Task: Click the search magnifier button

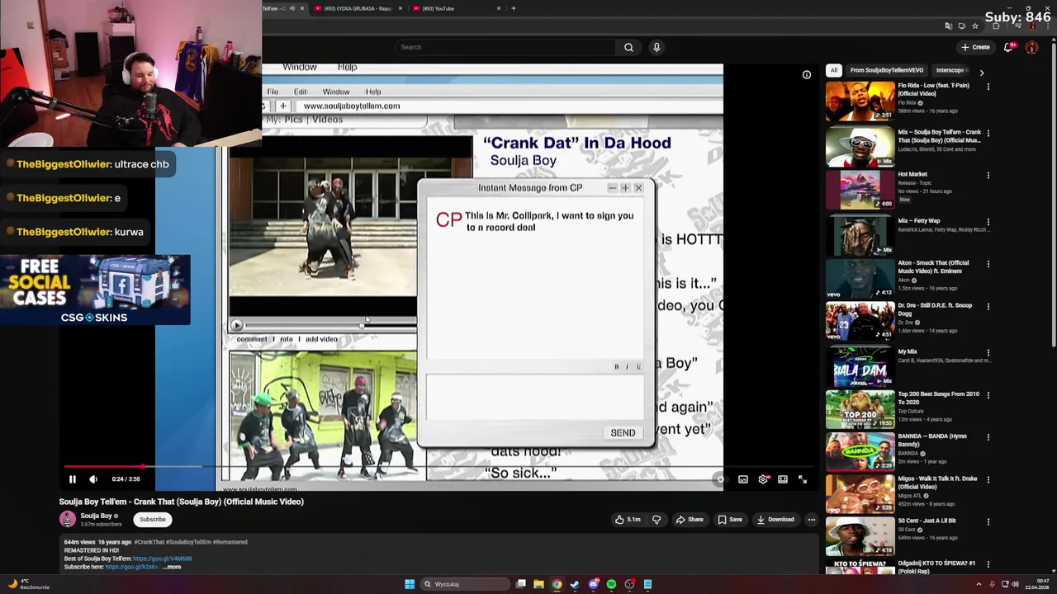Action: pos(628,47)
